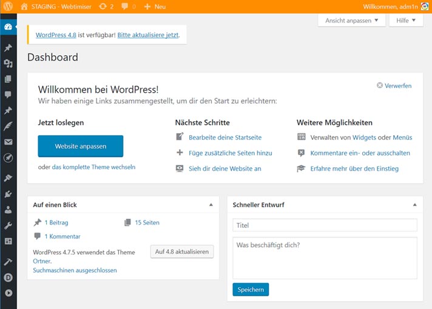Open the Settings sliders sidebar icon
Viewport: 432px width, 309px height.
pos(8,241)
